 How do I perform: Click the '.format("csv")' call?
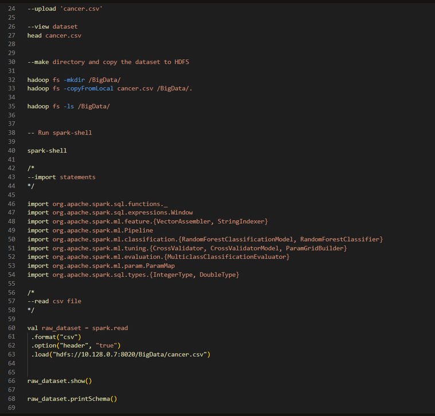tap(56, 337)
